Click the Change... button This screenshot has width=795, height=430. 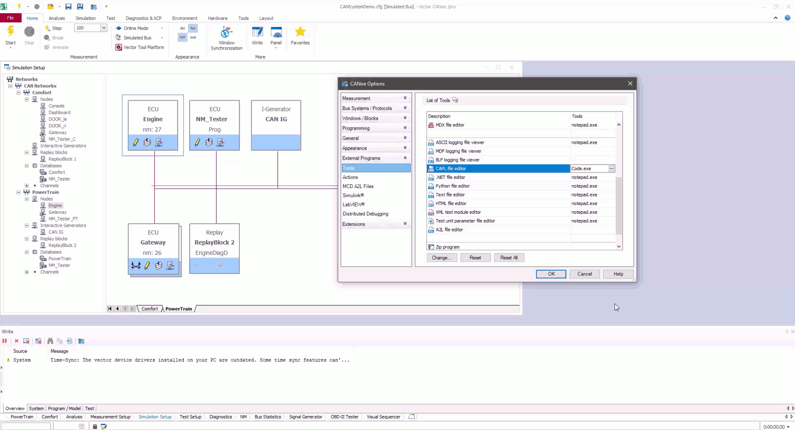click(x=442, y=258)
